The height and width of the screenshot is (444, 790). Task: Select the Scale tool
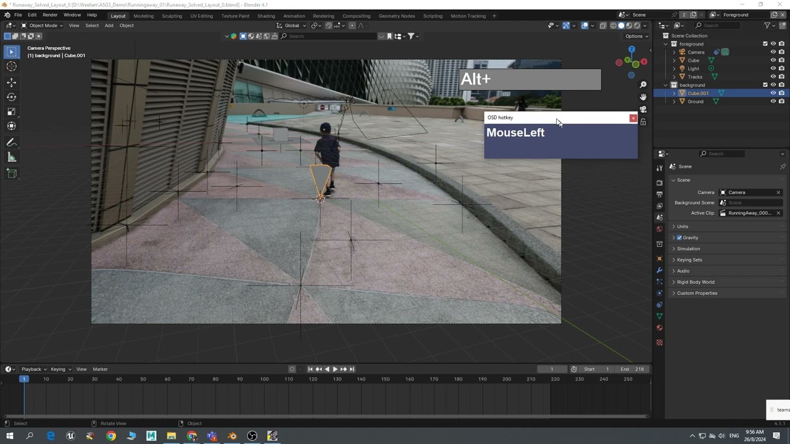point(11,112)
